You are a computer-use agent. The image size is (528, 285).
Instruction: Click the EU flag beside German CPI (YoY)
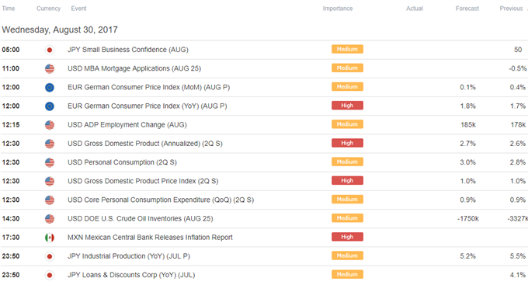[x=50, y=106]
